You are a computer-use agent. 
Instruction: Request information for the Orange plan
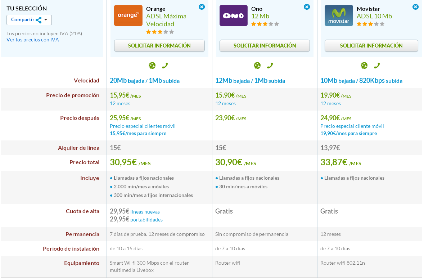[159, 46]
